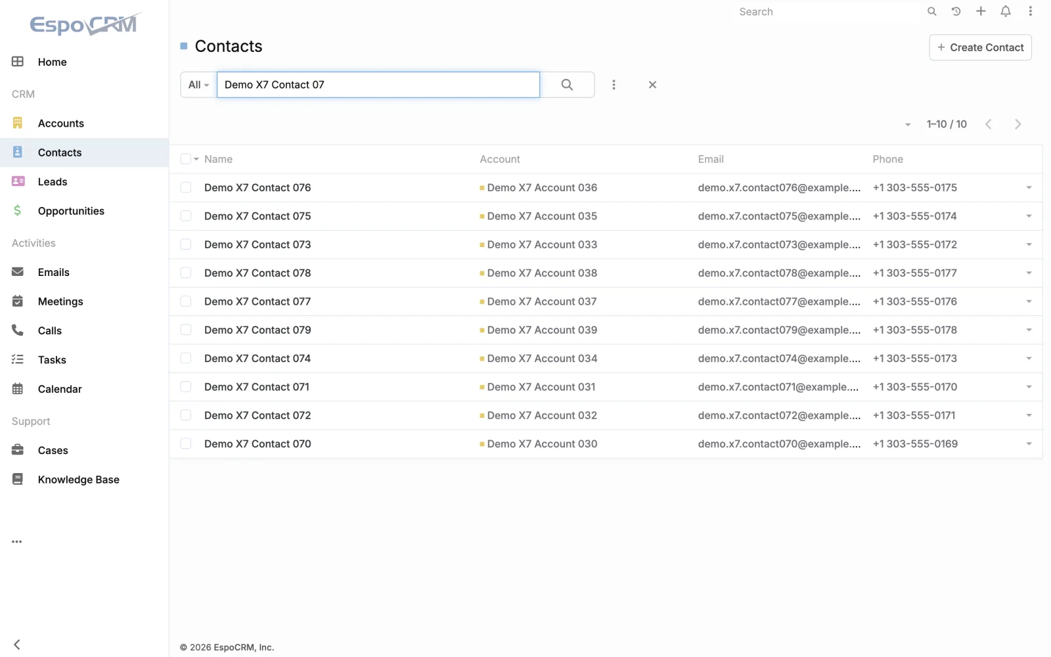Open row actions for Demo X7 Contact 076
Viewport: 1051px width, 657px height.
(x=1029, y=188)
